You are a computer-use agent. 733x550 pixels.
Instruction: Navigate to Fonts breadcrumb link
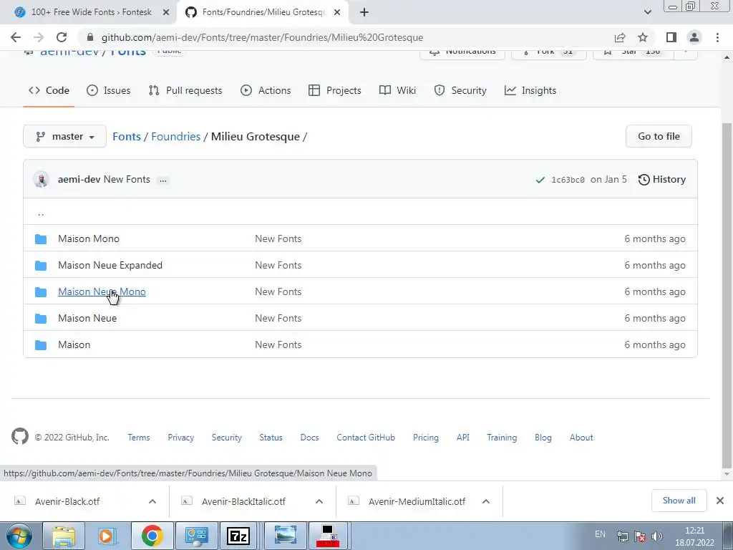click(x=126, y=137)
